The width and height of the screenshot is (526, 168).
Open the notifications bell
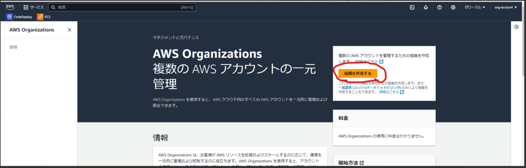click(x=426, y=7)
